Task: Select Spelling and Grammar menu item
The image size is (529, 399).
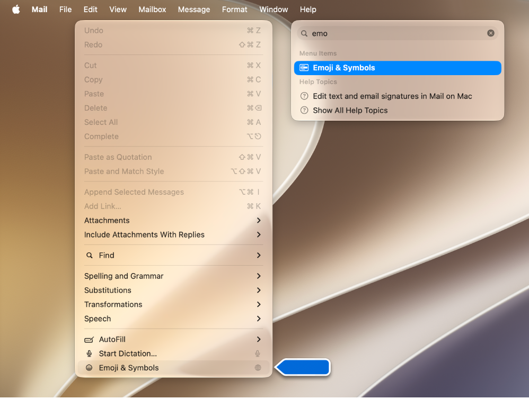Action: point(173,276)
